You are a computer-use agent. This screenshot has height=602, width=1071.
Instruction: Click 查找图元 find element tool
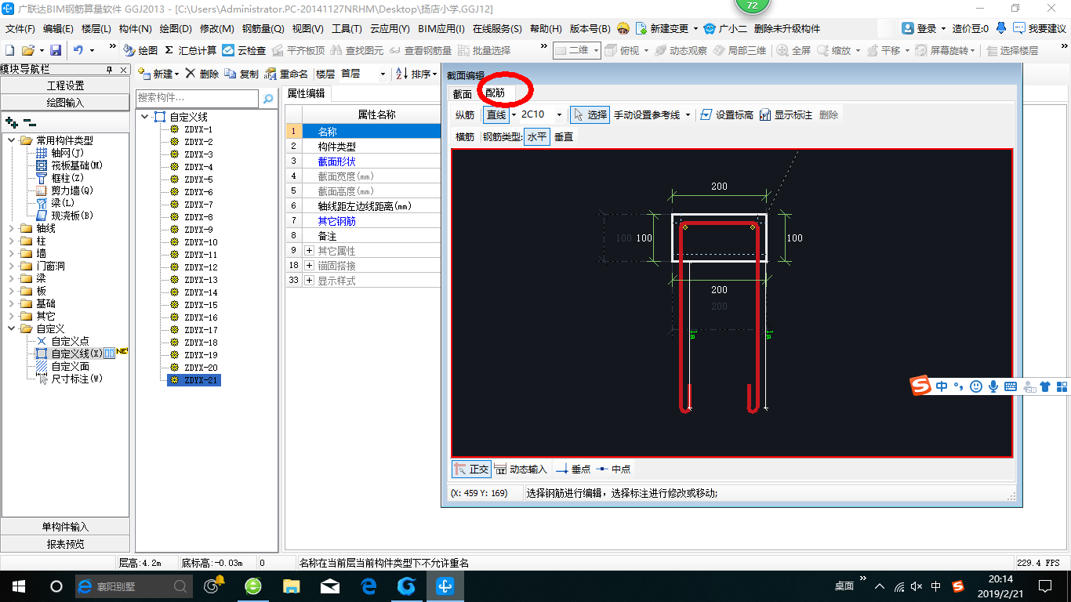tap(358, 50)
